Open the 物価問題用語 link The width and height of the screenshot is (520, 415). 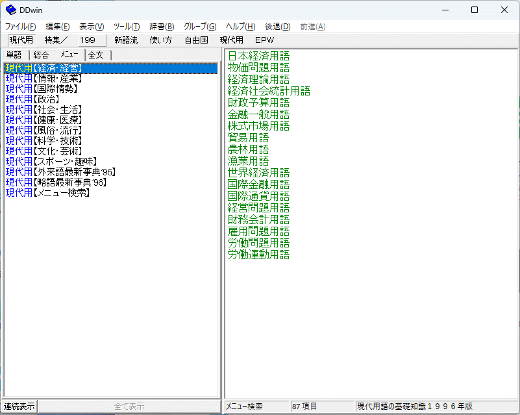(258, 68)
